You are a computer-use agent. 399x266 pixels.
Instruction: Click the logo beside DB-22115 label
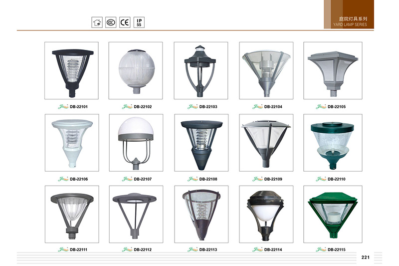pos(321,250)
